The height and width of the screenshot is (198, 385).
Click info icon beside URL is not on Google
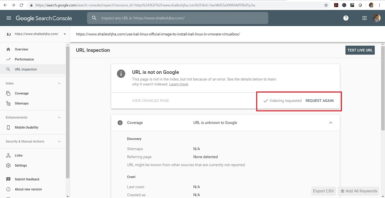tap(121, 73)
